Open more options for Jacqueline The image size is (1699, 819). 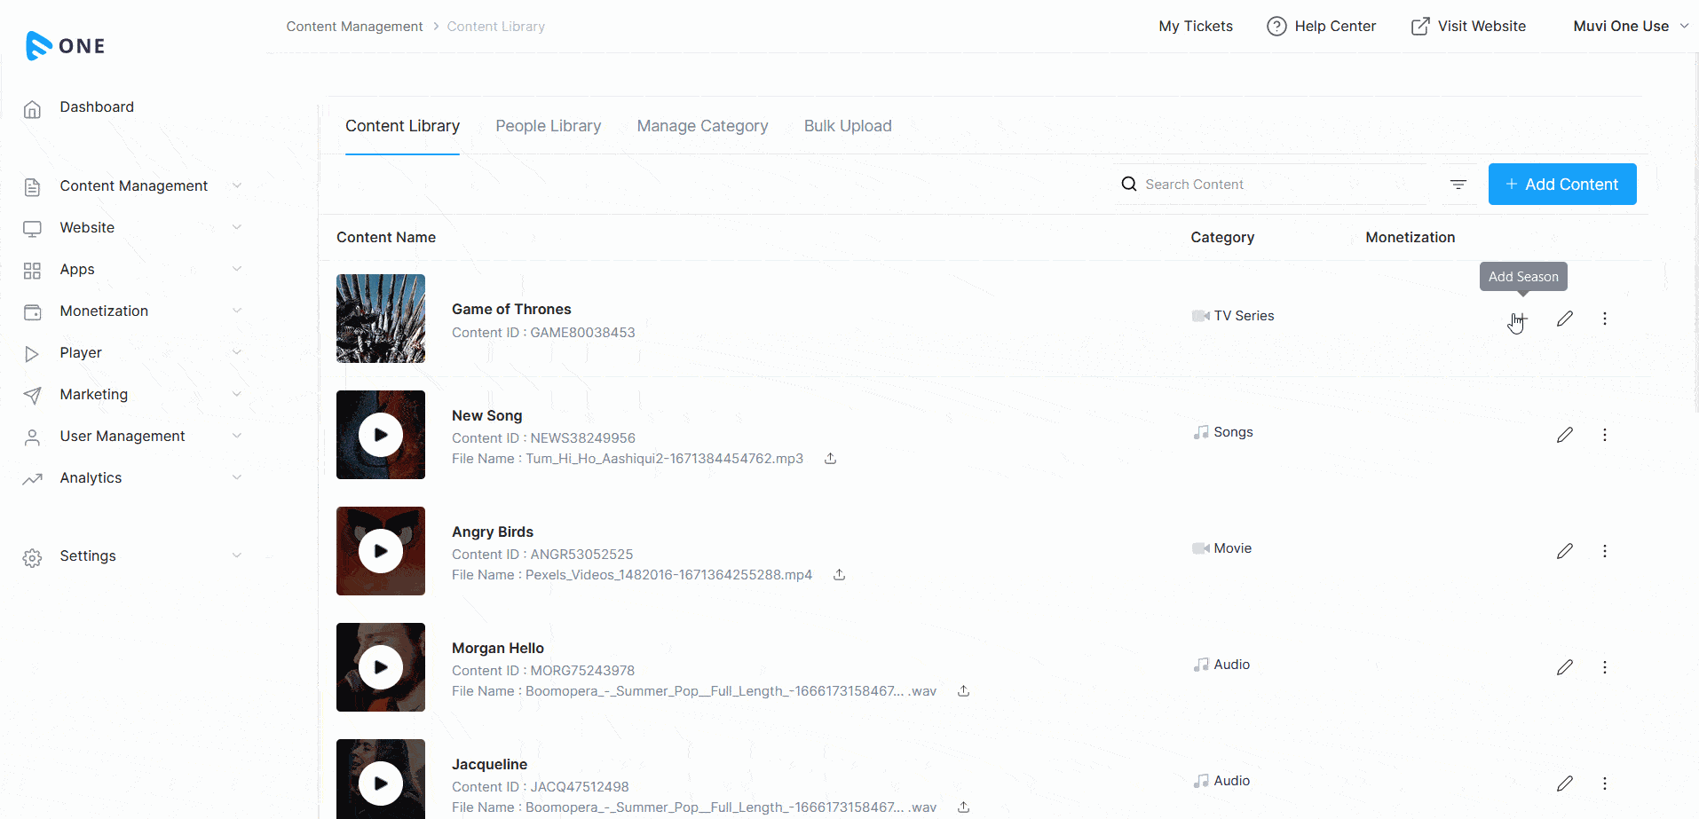(x=1605, y=784)
